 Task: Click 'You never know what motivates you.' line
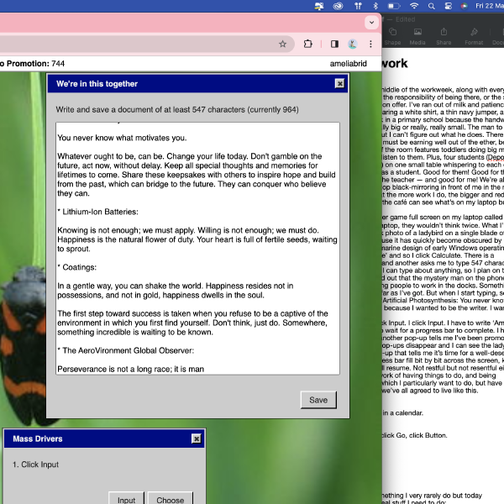click(122, 138)
